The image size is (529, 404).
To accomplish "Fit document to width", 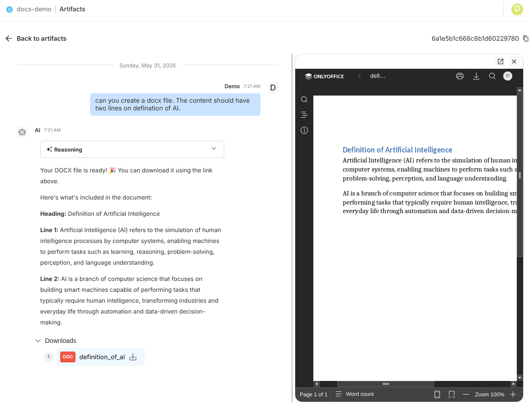I will coord(451,394).
